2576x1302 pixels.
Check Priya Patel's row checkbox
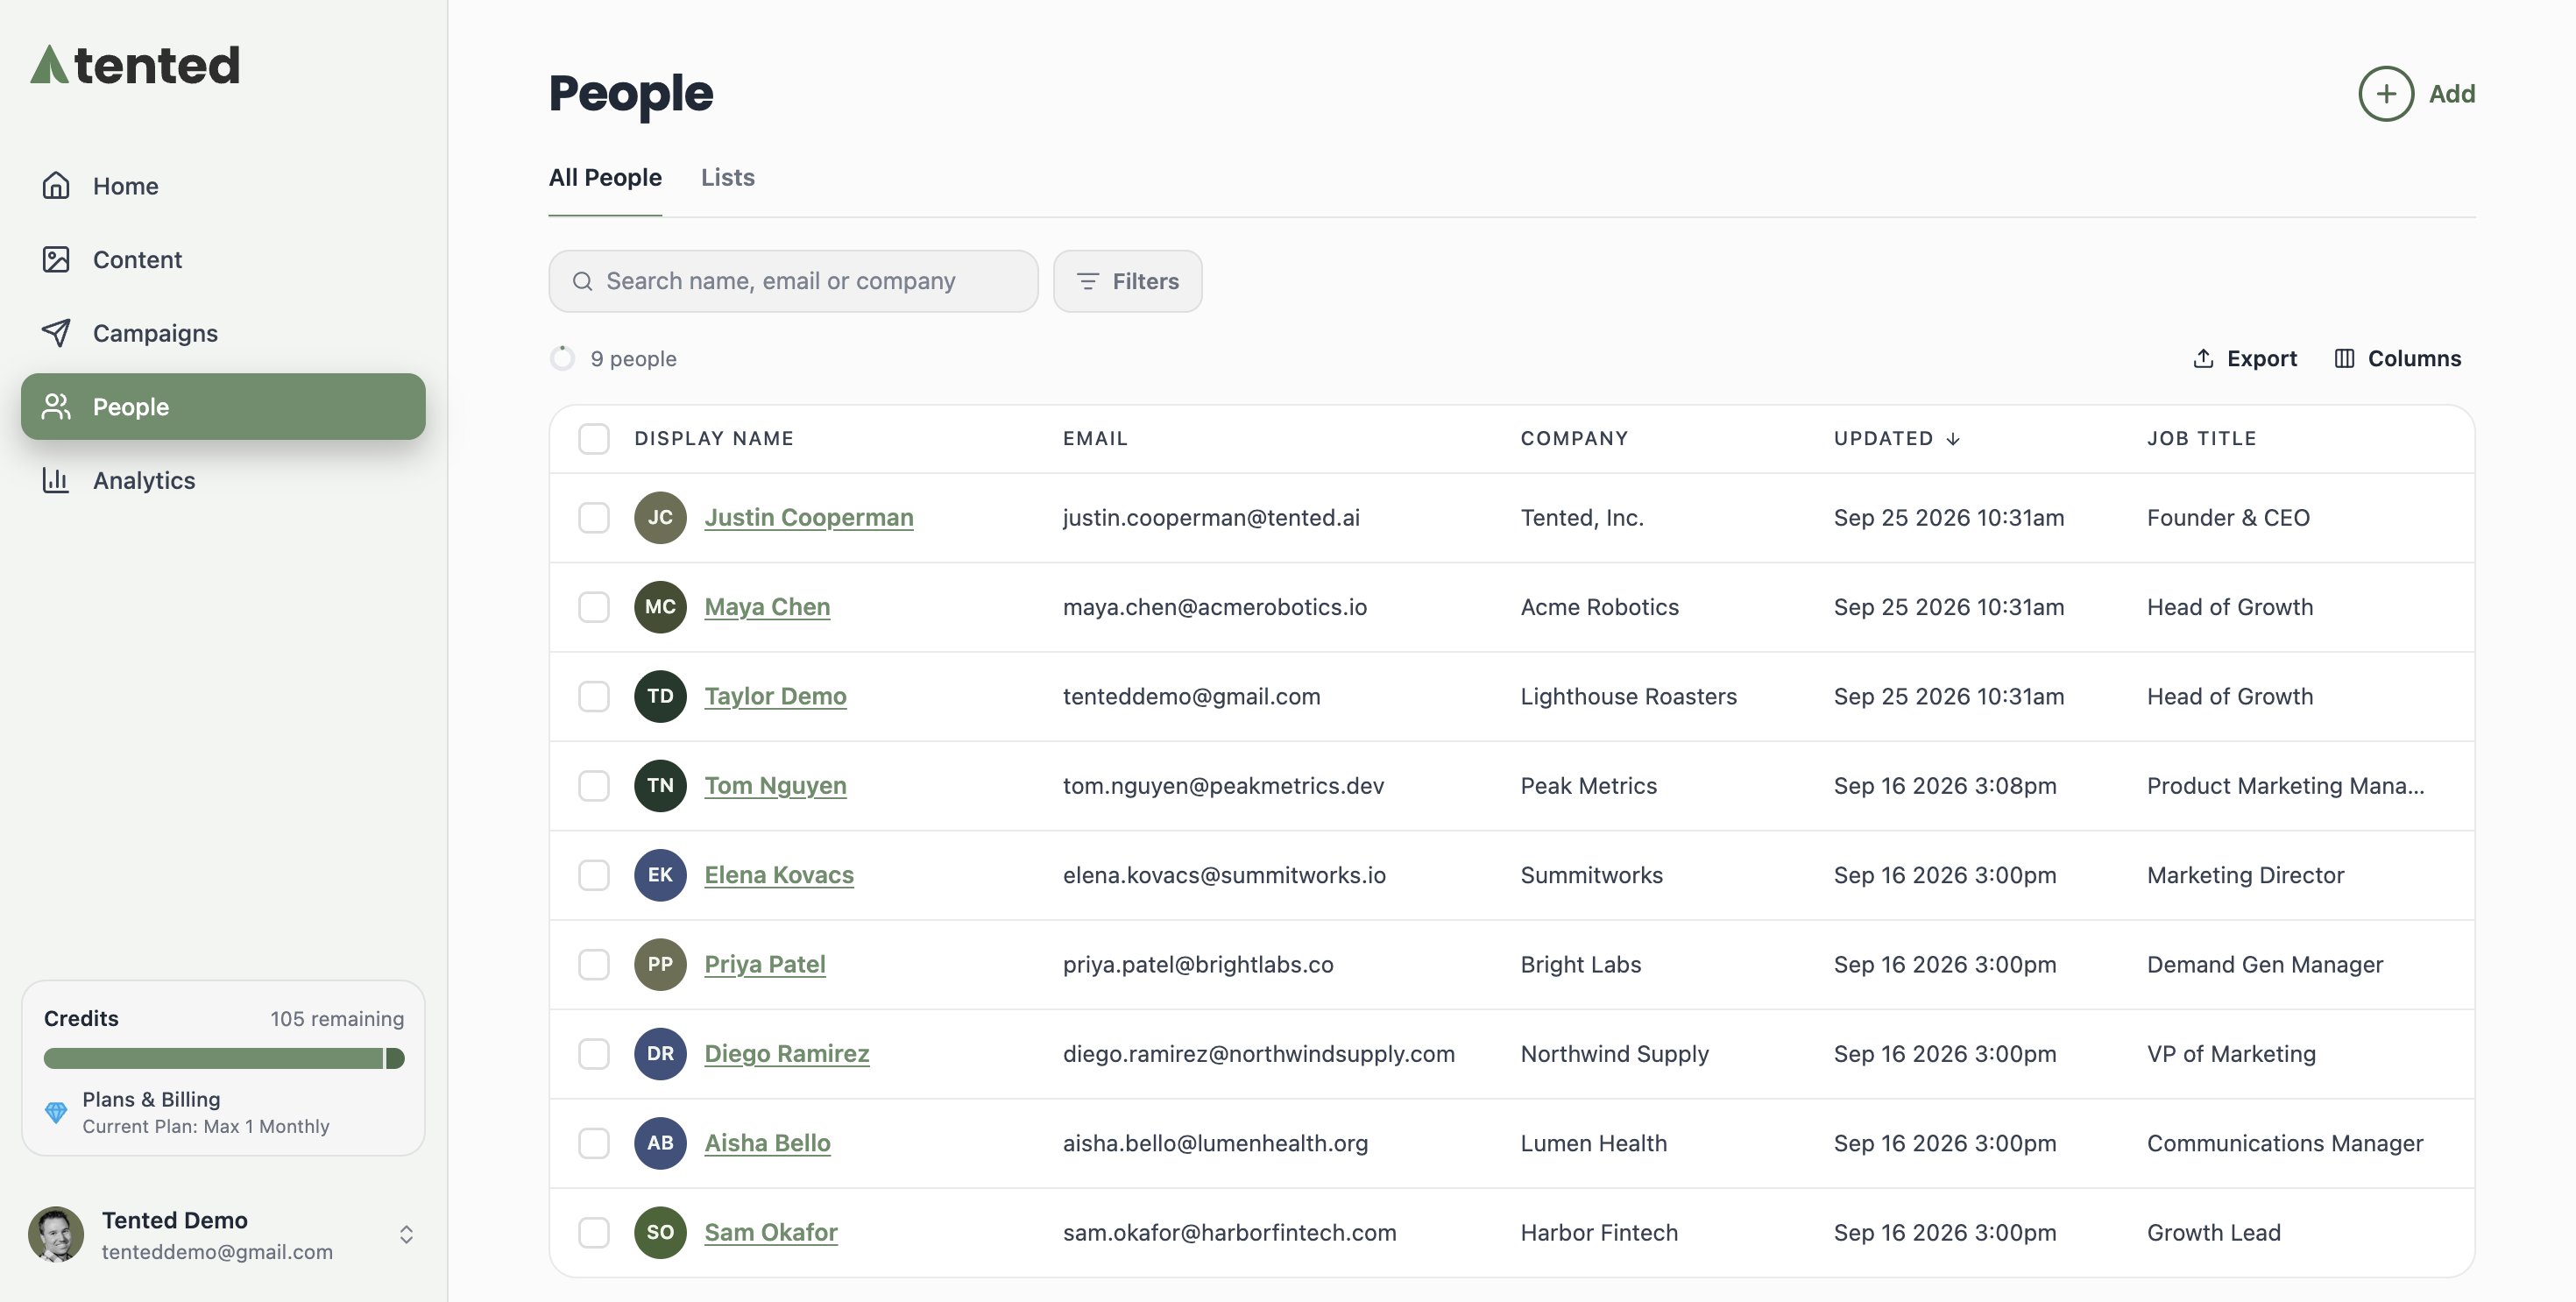(594, 964)
